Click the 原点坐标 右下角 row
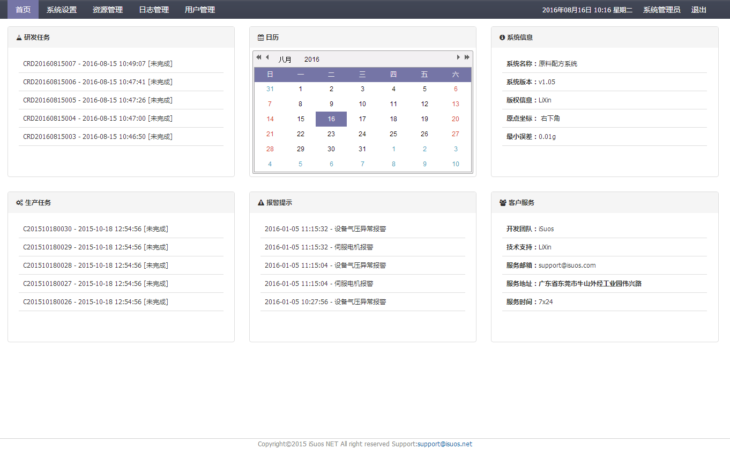This screenshot has height=449, width=730. pos(605,119)
